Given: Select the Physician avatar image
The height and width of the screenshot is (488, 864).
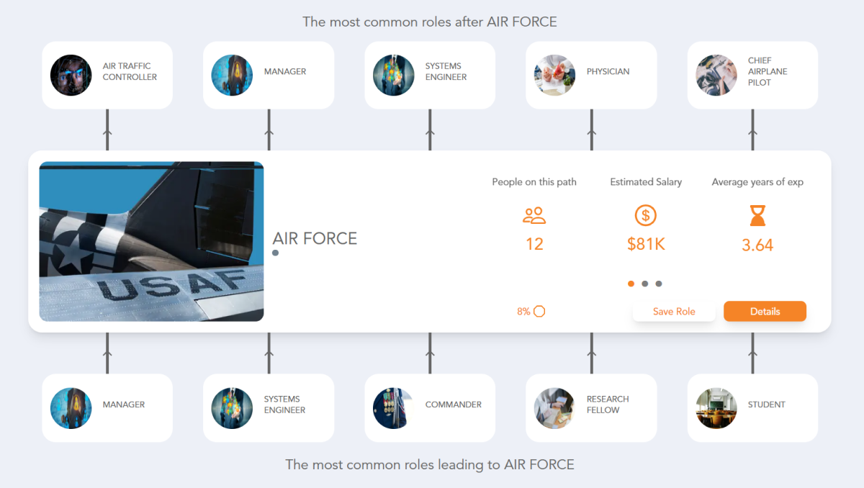Looking at the screenshot, I should coord(554,75).
